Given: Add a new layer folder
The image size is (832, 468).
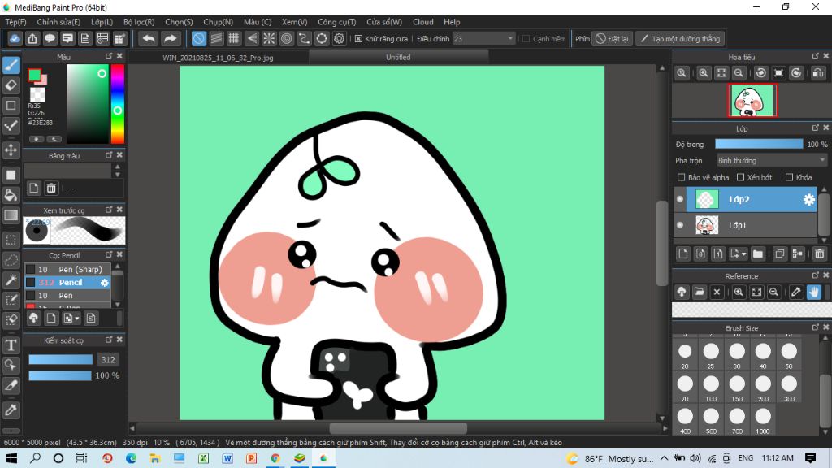Looking at the screenshot, I should coord(758,254).
